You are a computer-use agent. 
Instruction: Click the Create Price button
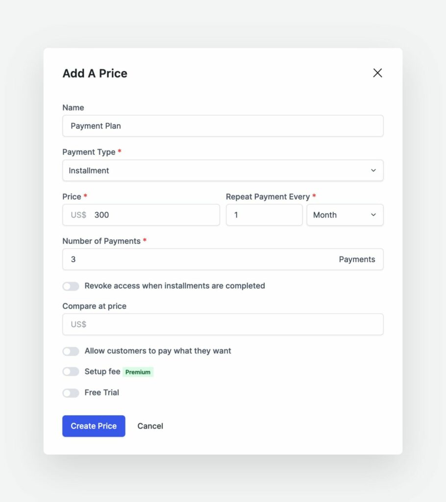(94, 426)
